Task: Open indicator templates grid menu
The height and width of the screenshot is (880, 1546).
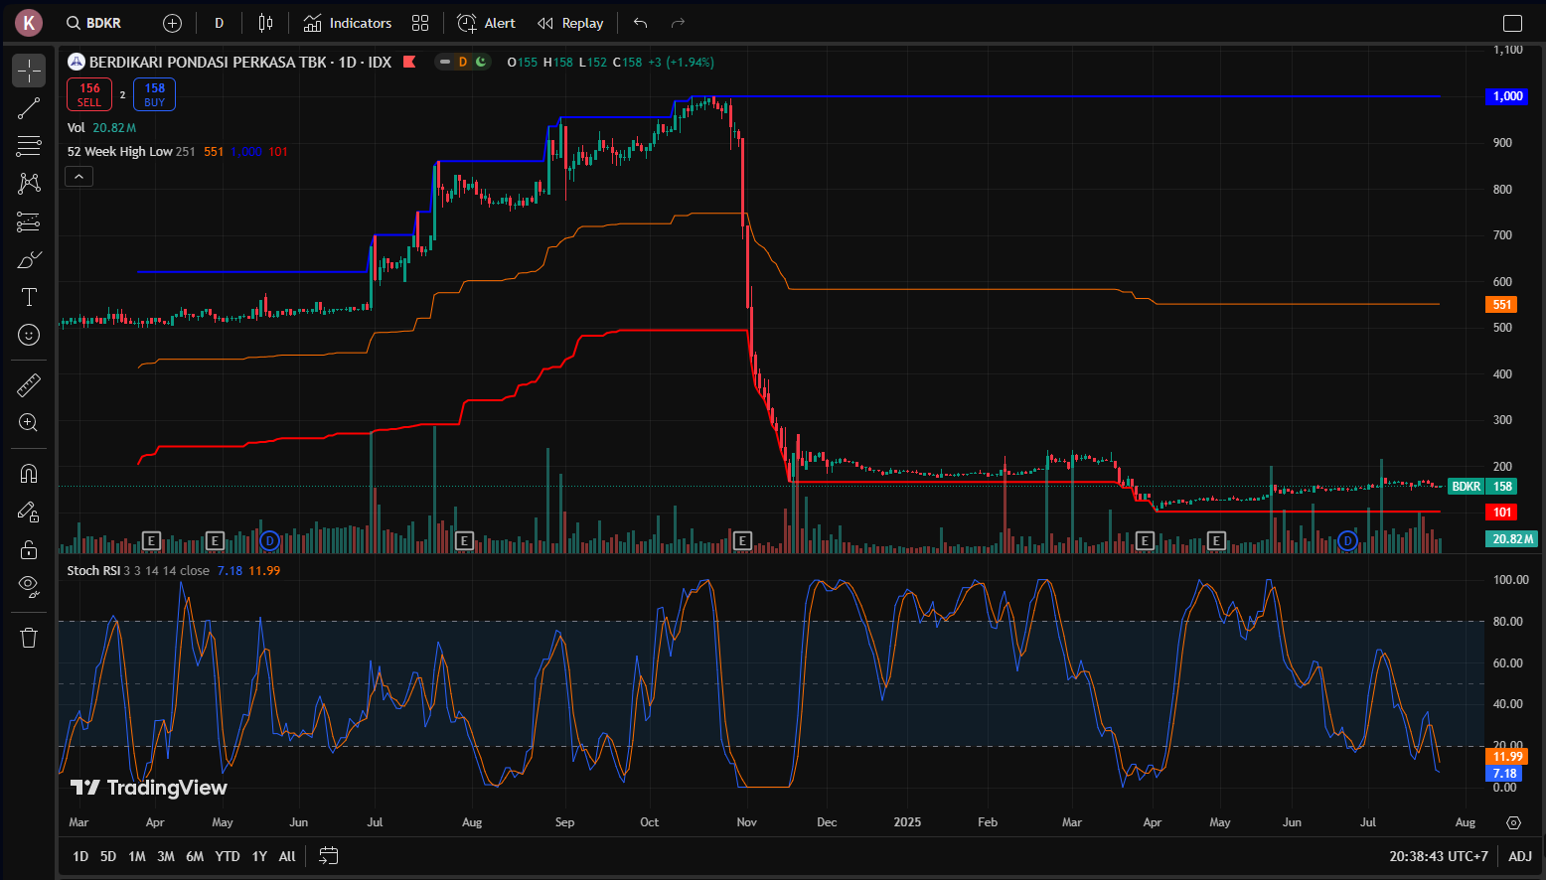Action: [x=420, y=23]
